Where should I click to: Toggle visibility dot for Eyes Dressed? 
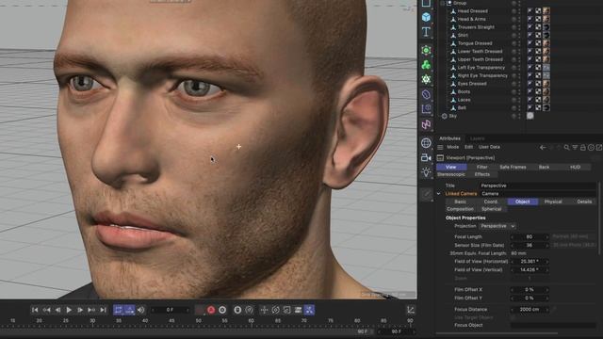pos(513,84)
